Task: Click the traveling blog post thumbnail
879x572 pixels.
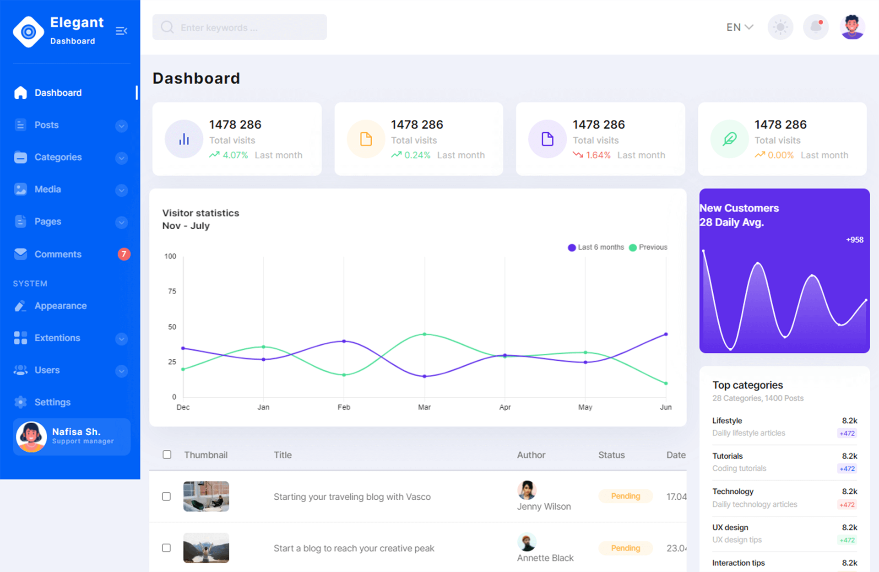Action: pos(206,496)
